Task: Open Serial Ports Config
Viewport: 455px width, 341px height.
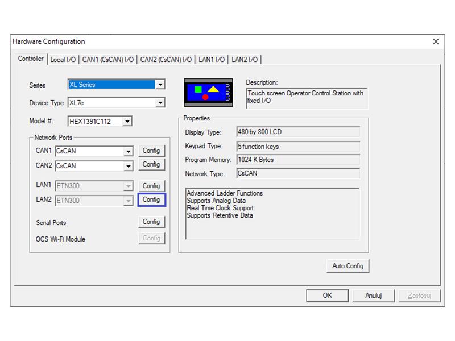Action: point(151,222)
